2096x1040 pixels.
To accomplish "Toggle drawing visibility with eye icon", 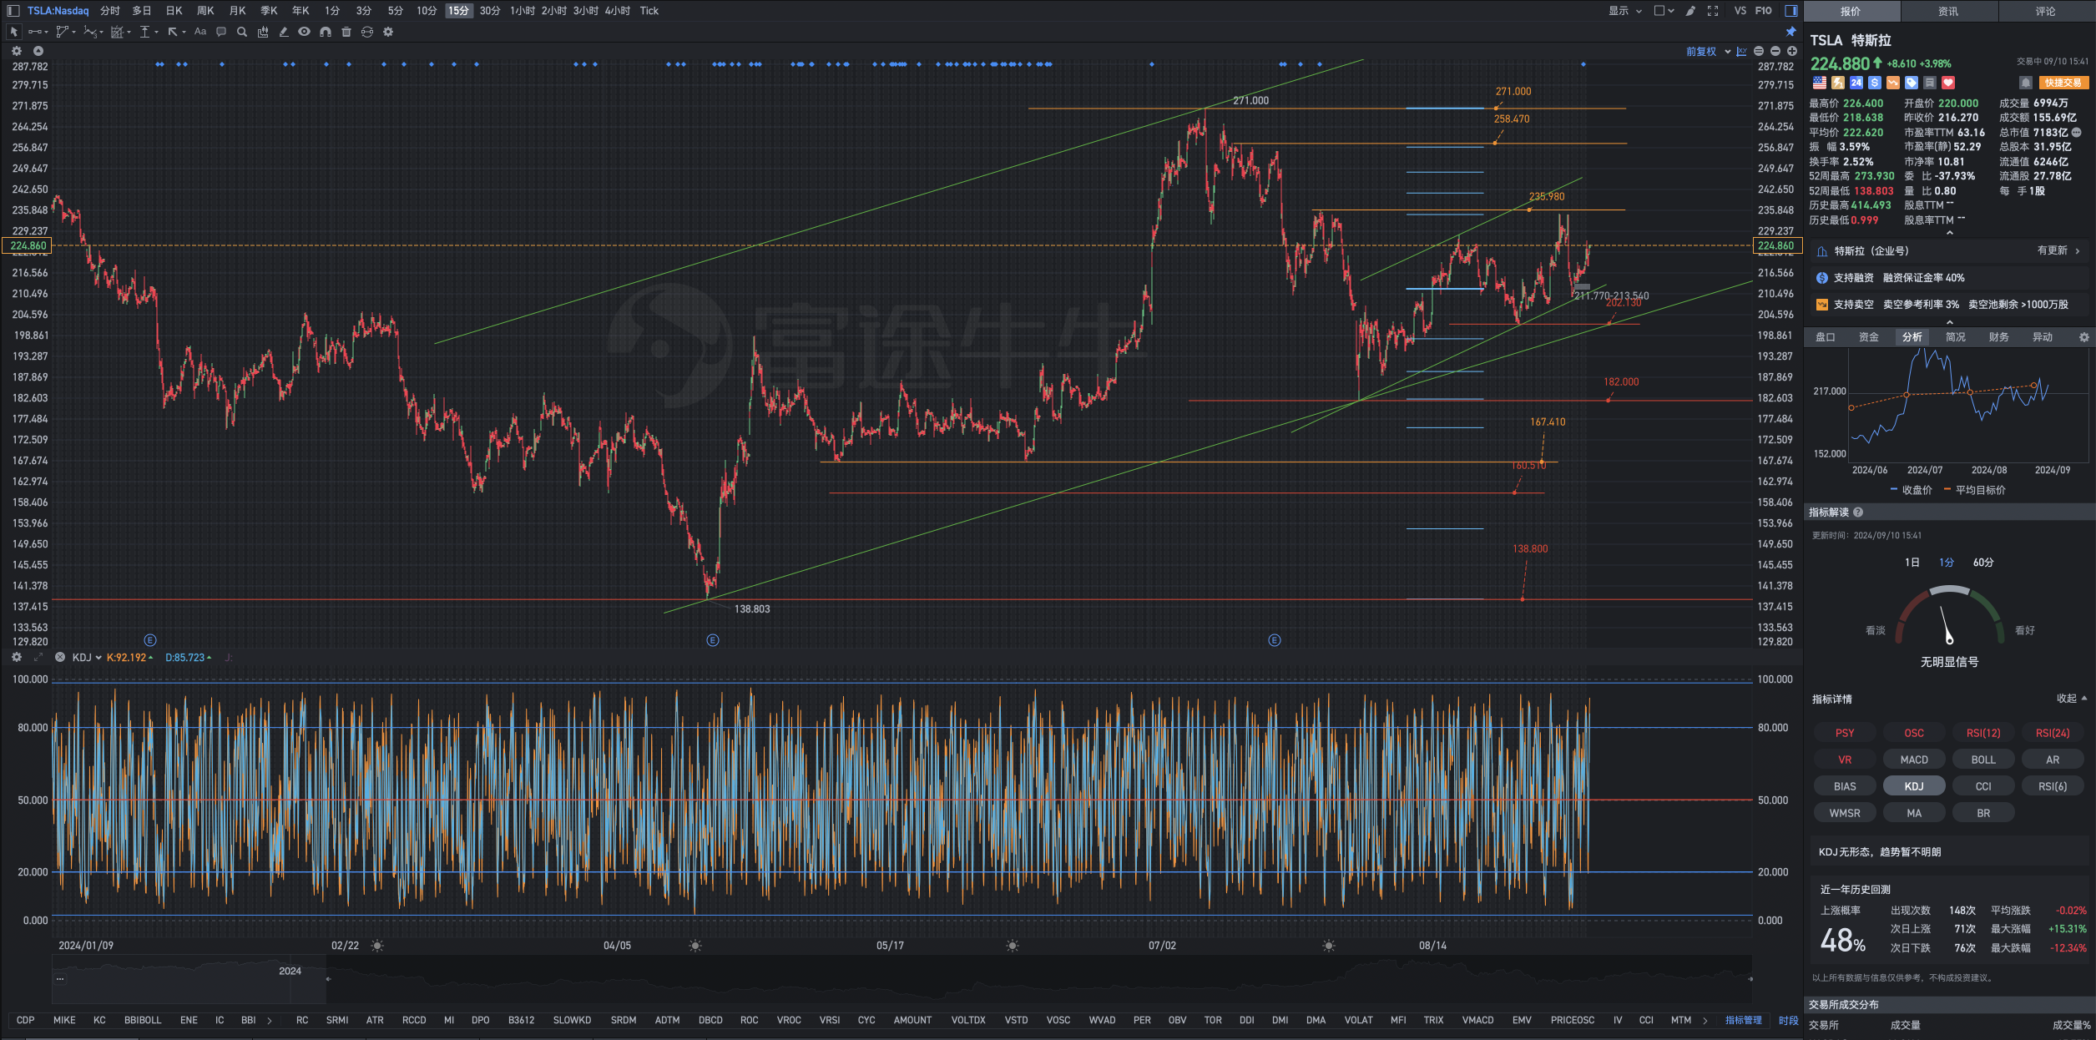I will (305, 32).
